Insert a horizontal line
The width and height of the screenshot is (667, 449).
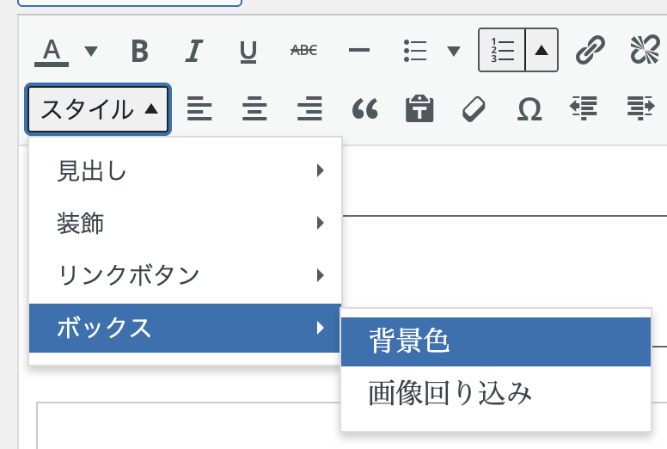358,51
